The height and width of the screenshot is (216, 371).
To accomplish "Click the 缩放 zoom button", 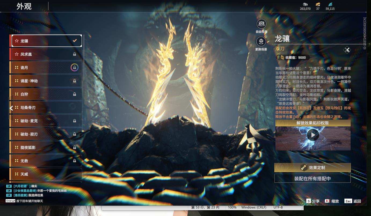I will 332,201.
